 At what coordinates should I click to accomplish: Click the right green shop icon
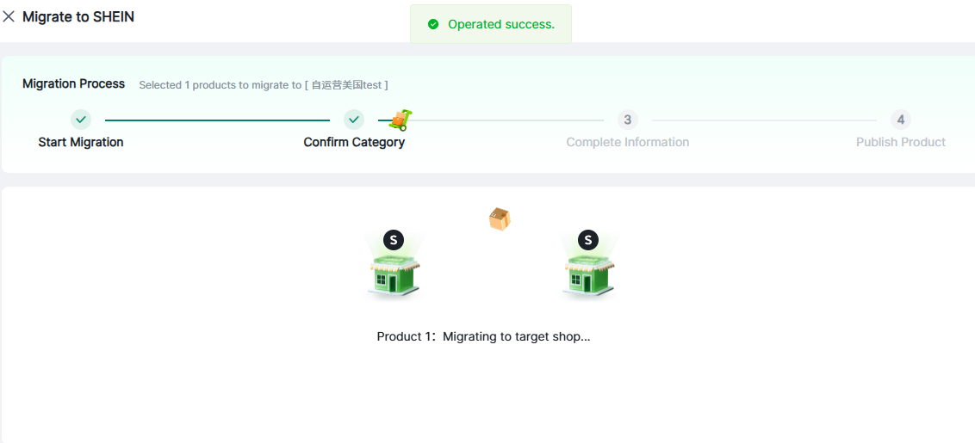(x=588, y=275)
